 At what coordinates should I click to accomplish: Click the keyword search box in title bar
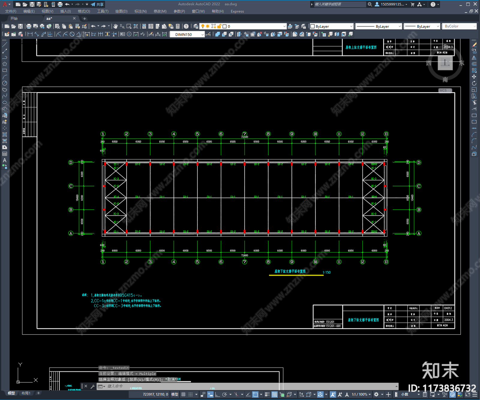point(340,4)
